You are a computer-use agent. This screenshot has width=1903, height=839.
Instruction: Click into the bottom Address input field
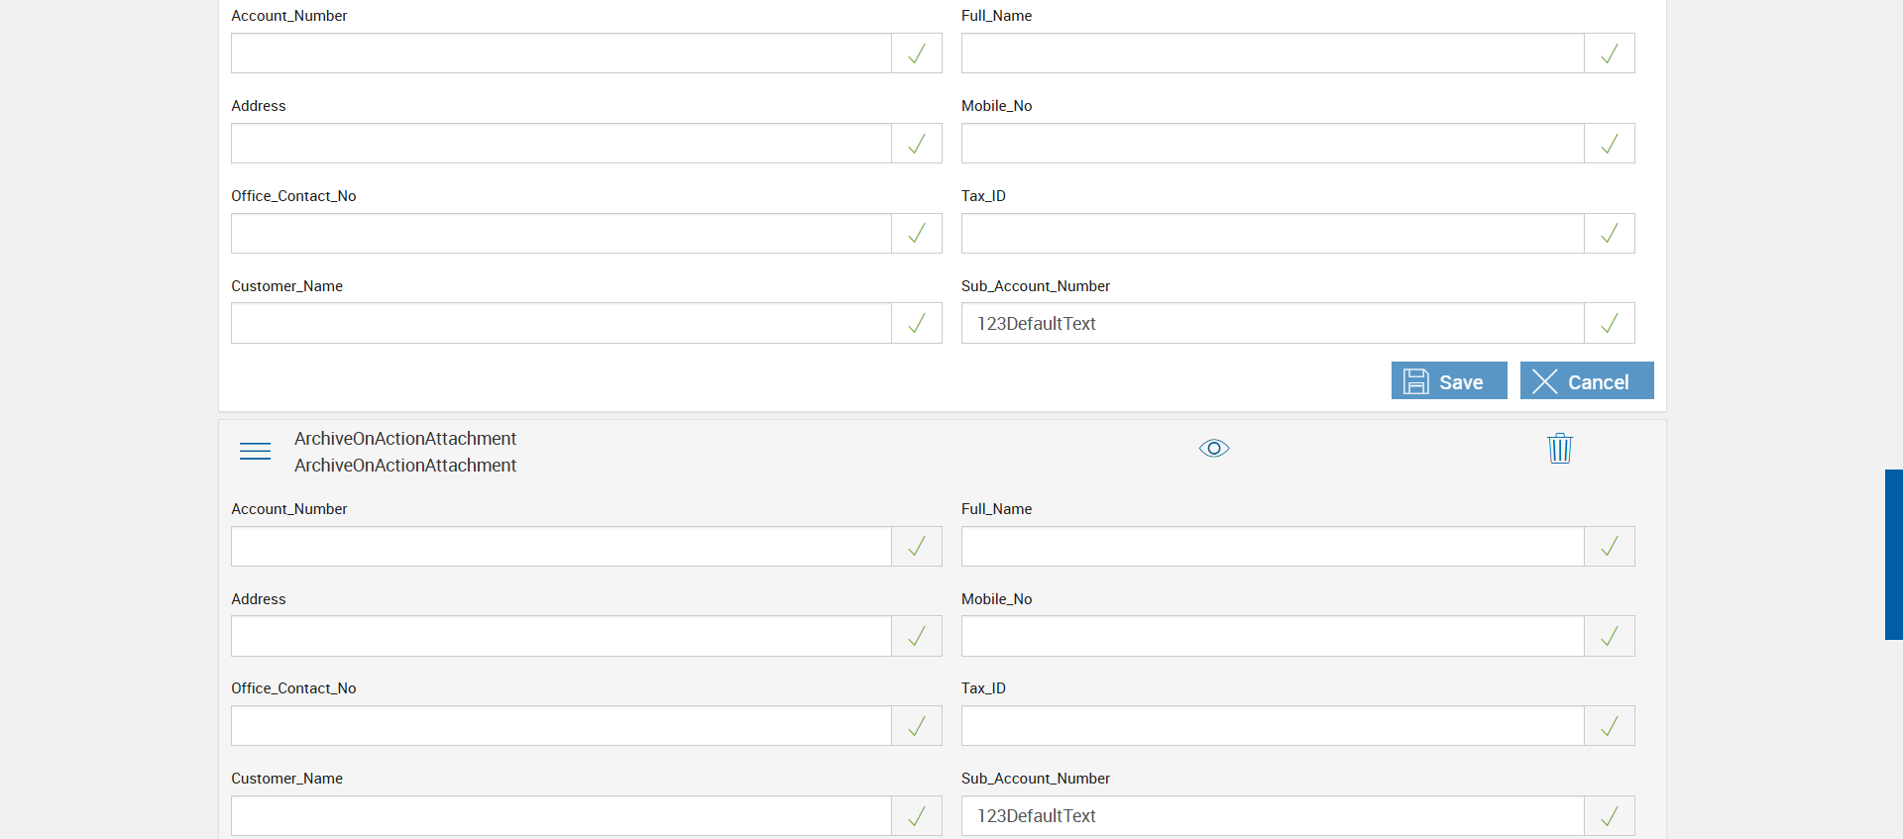pyautogui.click(x=561, y=637)
